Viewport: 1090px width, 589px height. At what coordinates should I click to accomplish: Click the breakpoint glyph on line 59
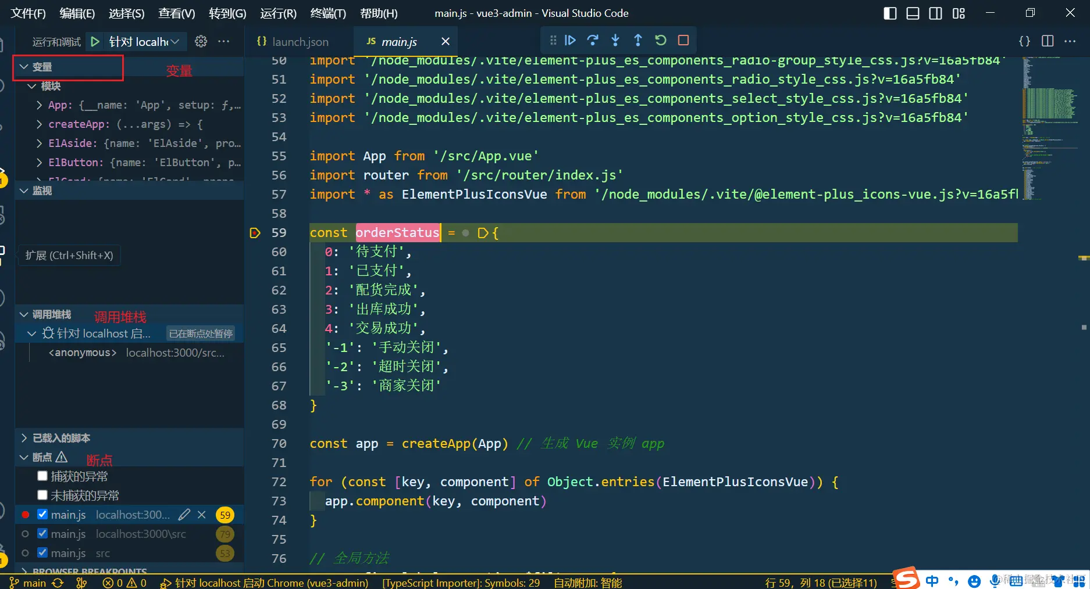pos(255,233)
